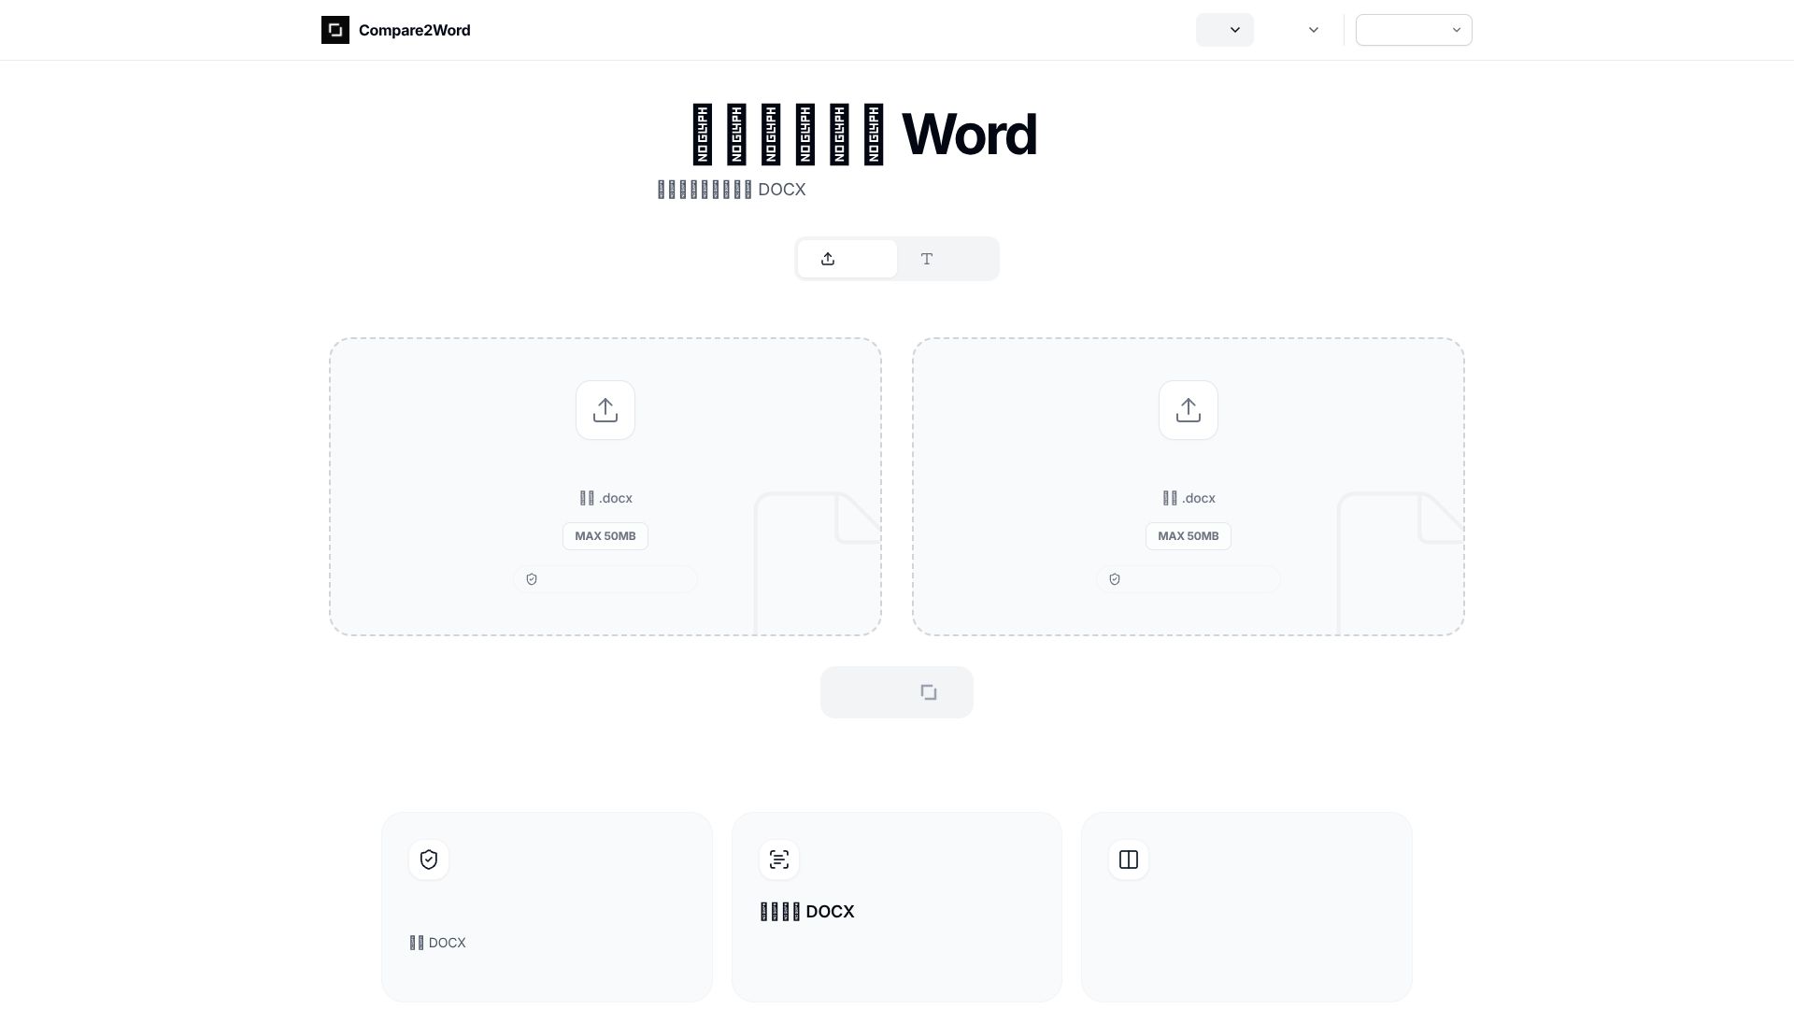Select the upload files tab
This screenshot has height=1009, width=1794.
(x=847, y=259)
